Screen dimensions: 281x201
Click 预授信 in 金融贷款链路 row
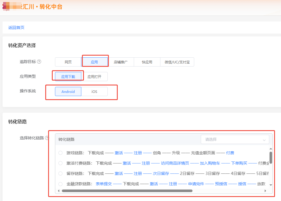(x=221, y=184)
